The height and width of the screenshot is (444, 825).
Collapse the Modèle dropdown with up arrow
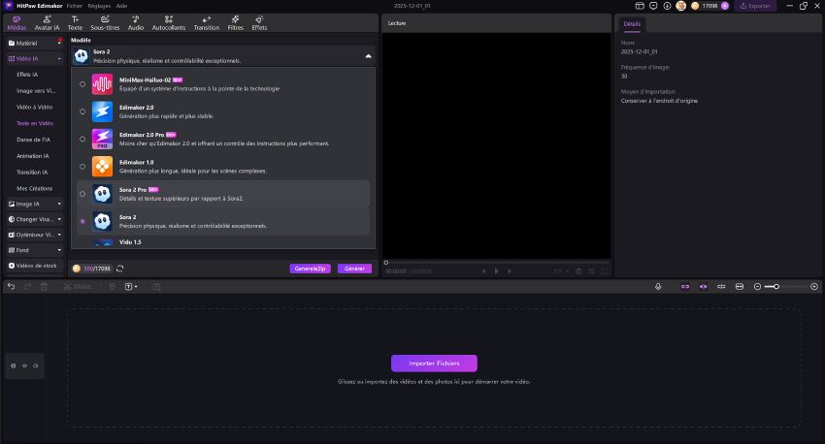tap(368, 56)
